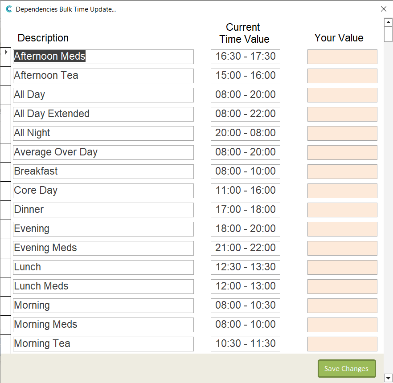Click scrollbar down arrow at bottom

tap(388, 378)
